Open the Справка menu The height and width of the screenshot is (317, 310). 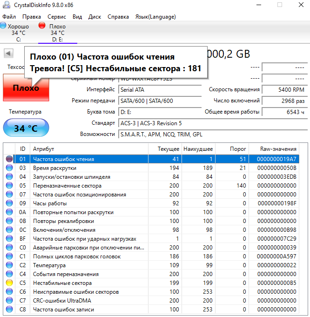tap(118, 17)
